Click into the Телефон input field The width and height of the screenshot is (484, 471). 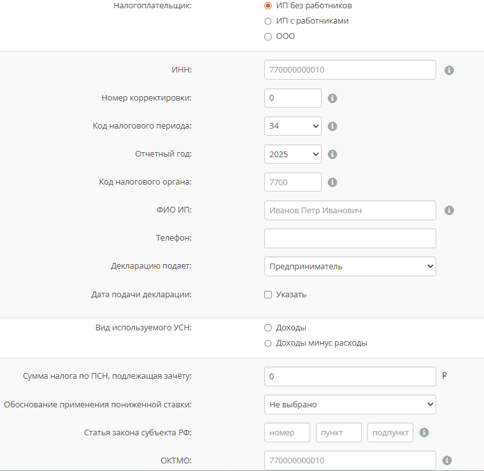(x=350, y=239)
